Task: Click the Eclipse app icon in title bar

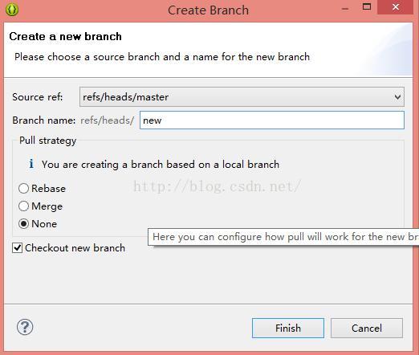Action: (x=12, y=10)
